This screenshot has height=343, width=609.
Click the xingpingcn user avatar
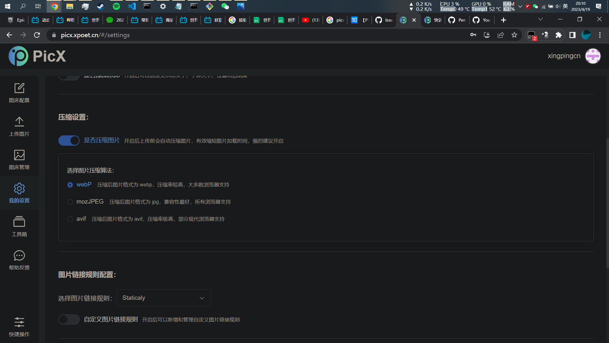593,56
